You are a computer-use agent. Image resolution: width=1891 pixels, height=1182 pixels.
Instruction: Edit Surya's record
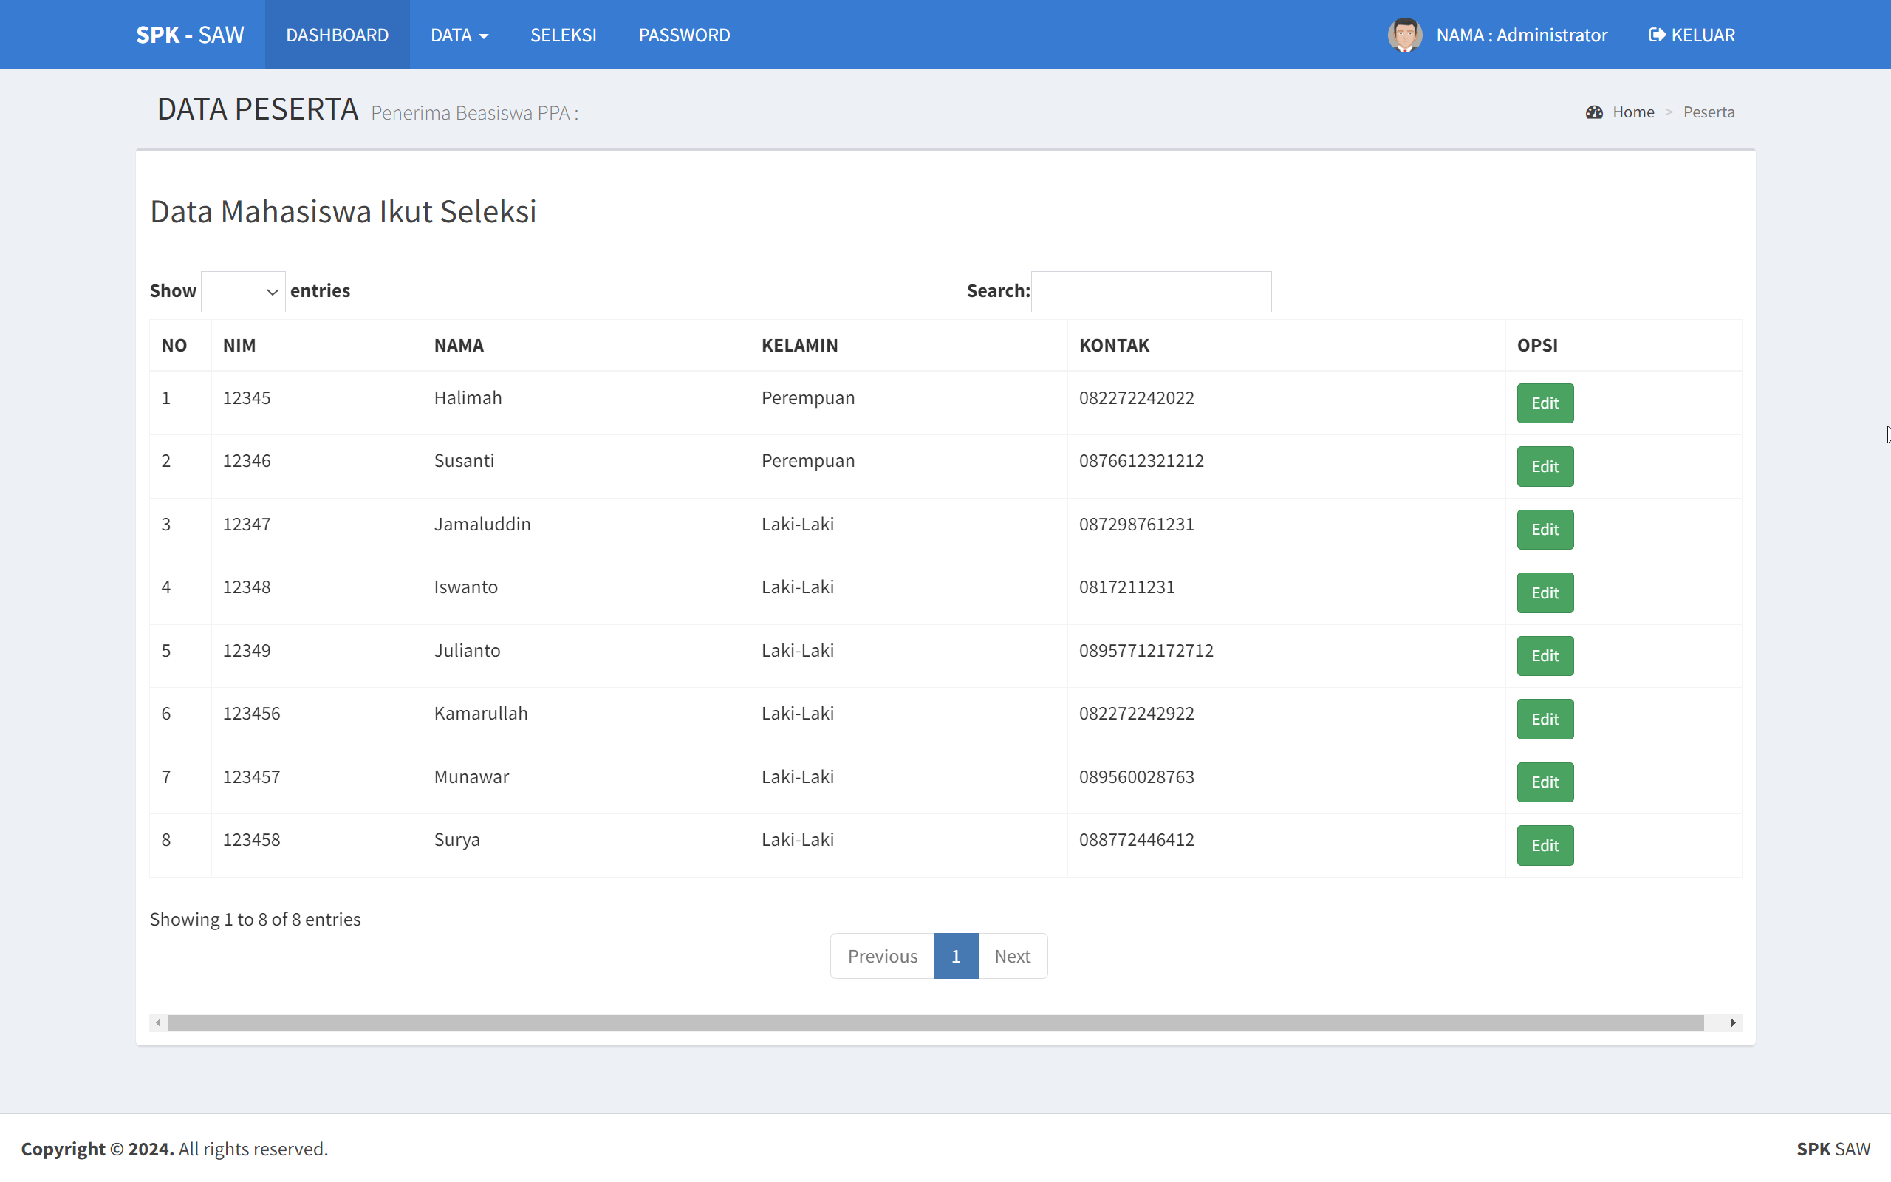(x=1544, y=845)
